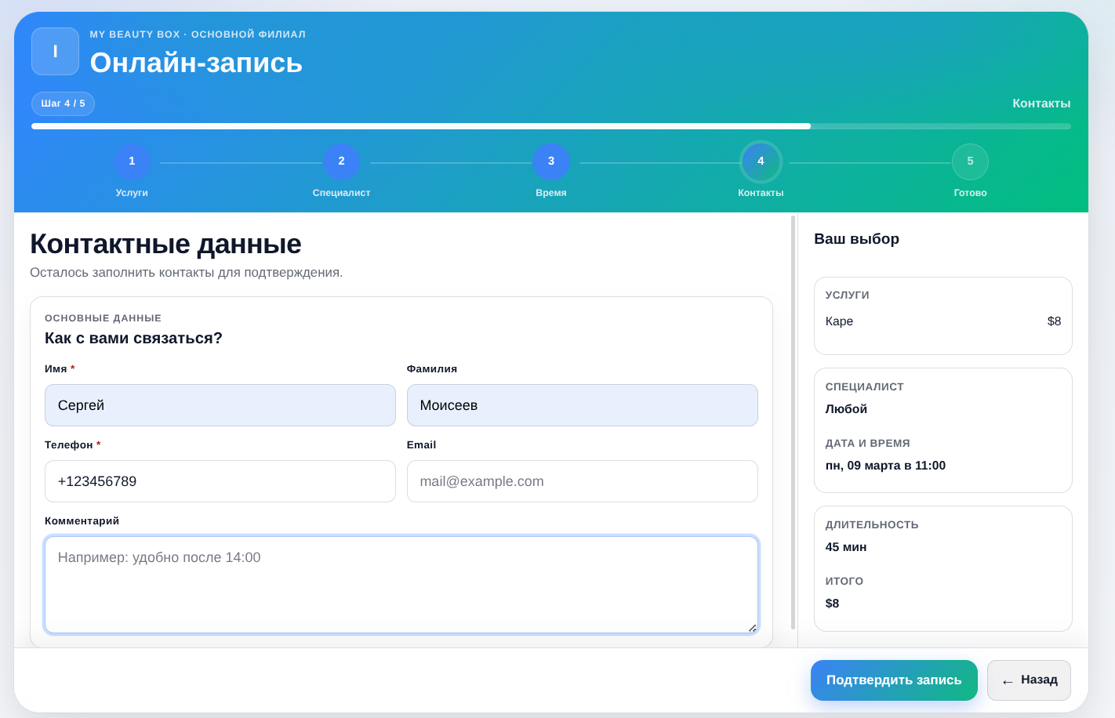Click the Шаг 4 / 5 badge

click(x=63, y=103)
